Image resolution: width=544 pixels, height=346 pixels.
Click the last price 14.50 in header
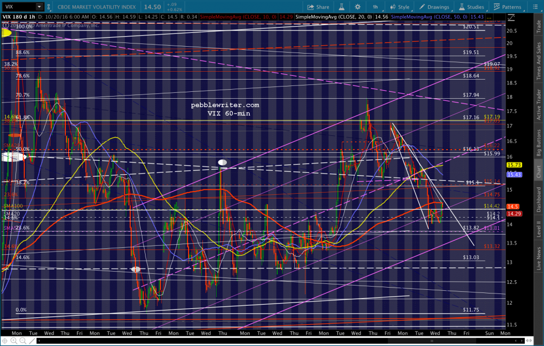pos(152,7)
